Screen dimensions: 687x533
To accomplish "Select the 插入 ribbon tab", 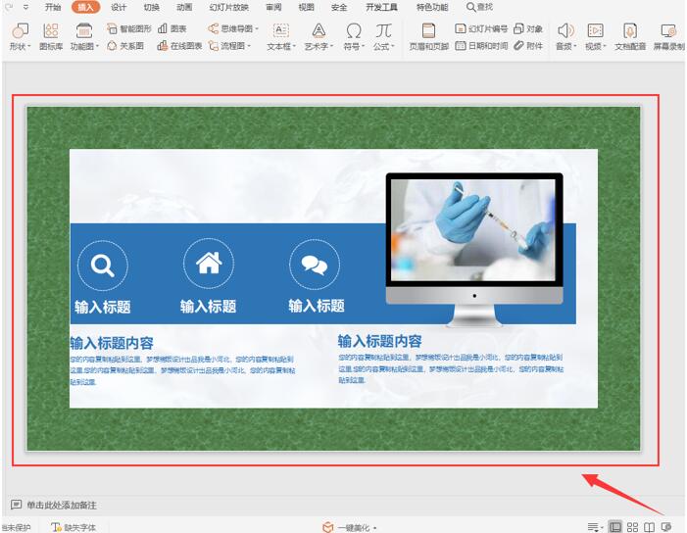I will (85, 7).
